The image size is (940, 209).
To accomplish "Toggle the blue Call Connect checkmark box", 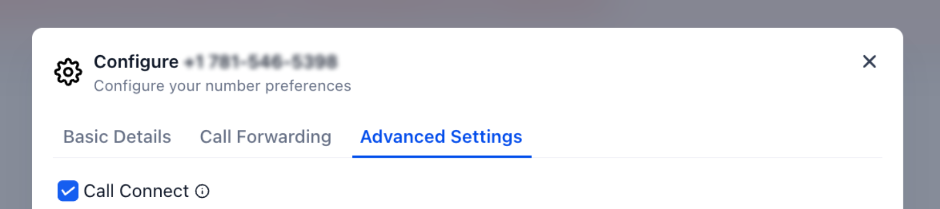I will (68, 191).
